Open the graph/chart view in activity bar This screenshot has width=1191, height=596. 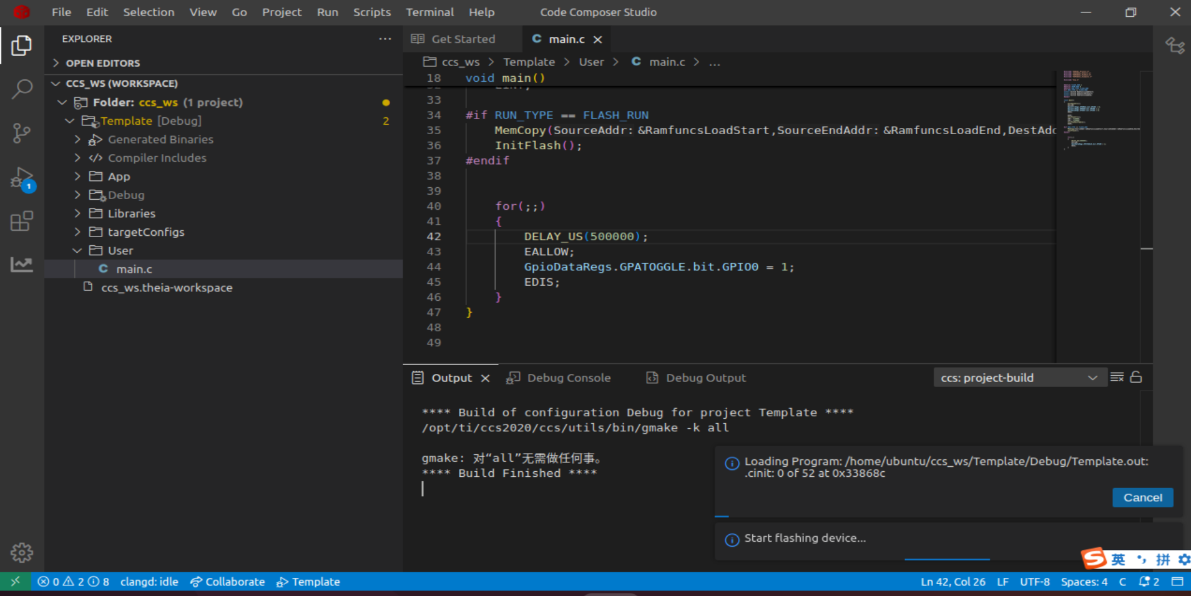click(22, 265)
